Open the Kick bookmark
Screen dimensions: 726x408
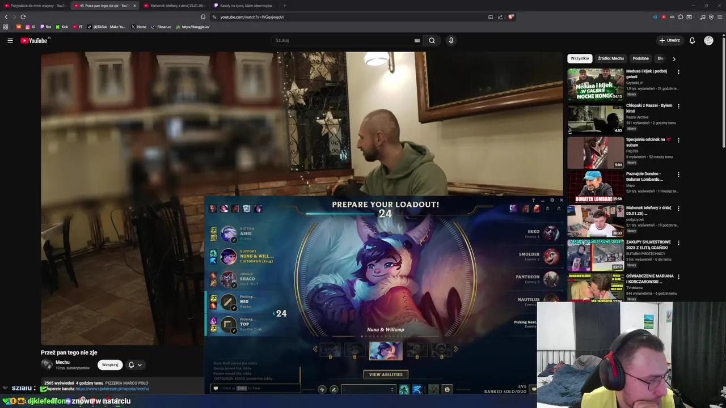click(62, 27)
